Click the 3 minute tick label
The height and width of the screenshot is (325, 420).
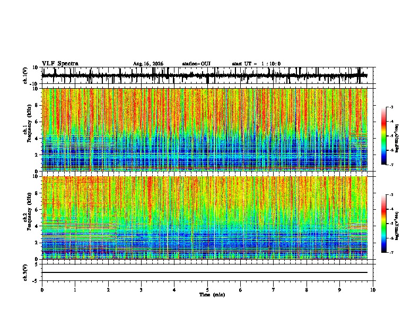click(x=141, y=290)
